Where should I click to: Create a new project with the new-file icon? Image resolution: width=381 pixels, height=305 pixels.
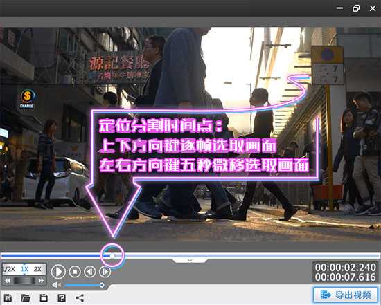pyautogui.click(x=8, y=298)
